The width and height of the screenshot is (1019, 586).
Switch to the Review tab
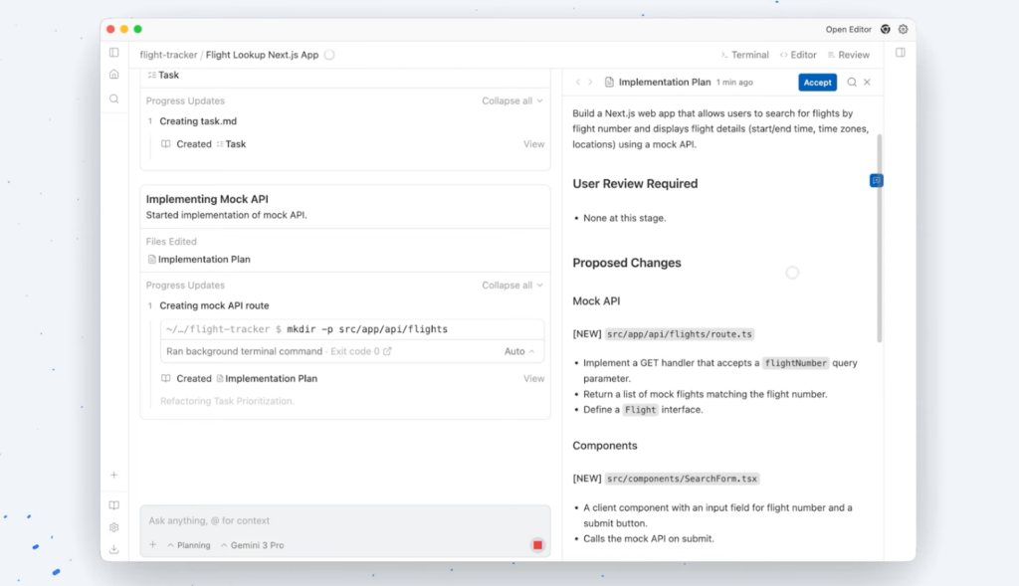pyautogui.click(x=848, y=55)
